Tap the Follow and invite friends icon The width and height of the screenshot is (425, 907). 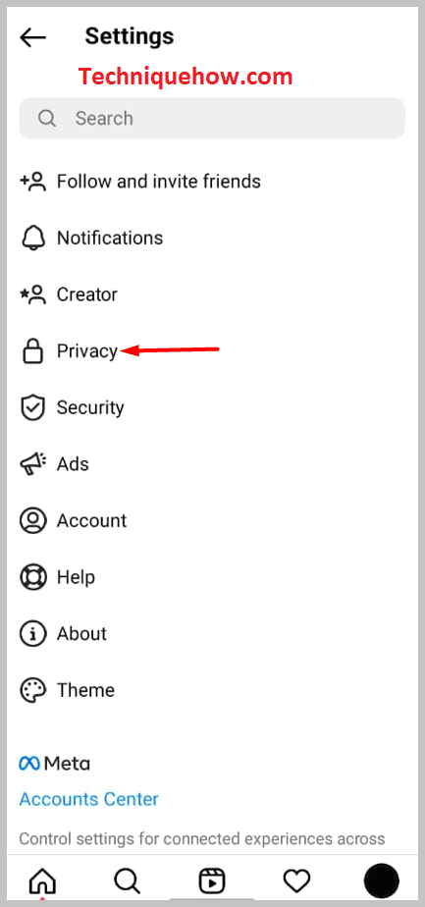click(32, 182)
